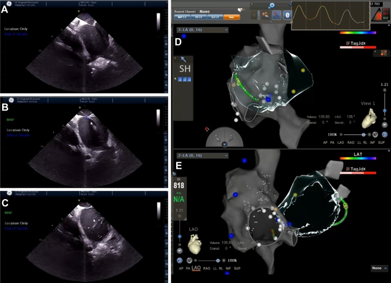
Task: Click the zero counter icon
Action: (x=287, y=15)
